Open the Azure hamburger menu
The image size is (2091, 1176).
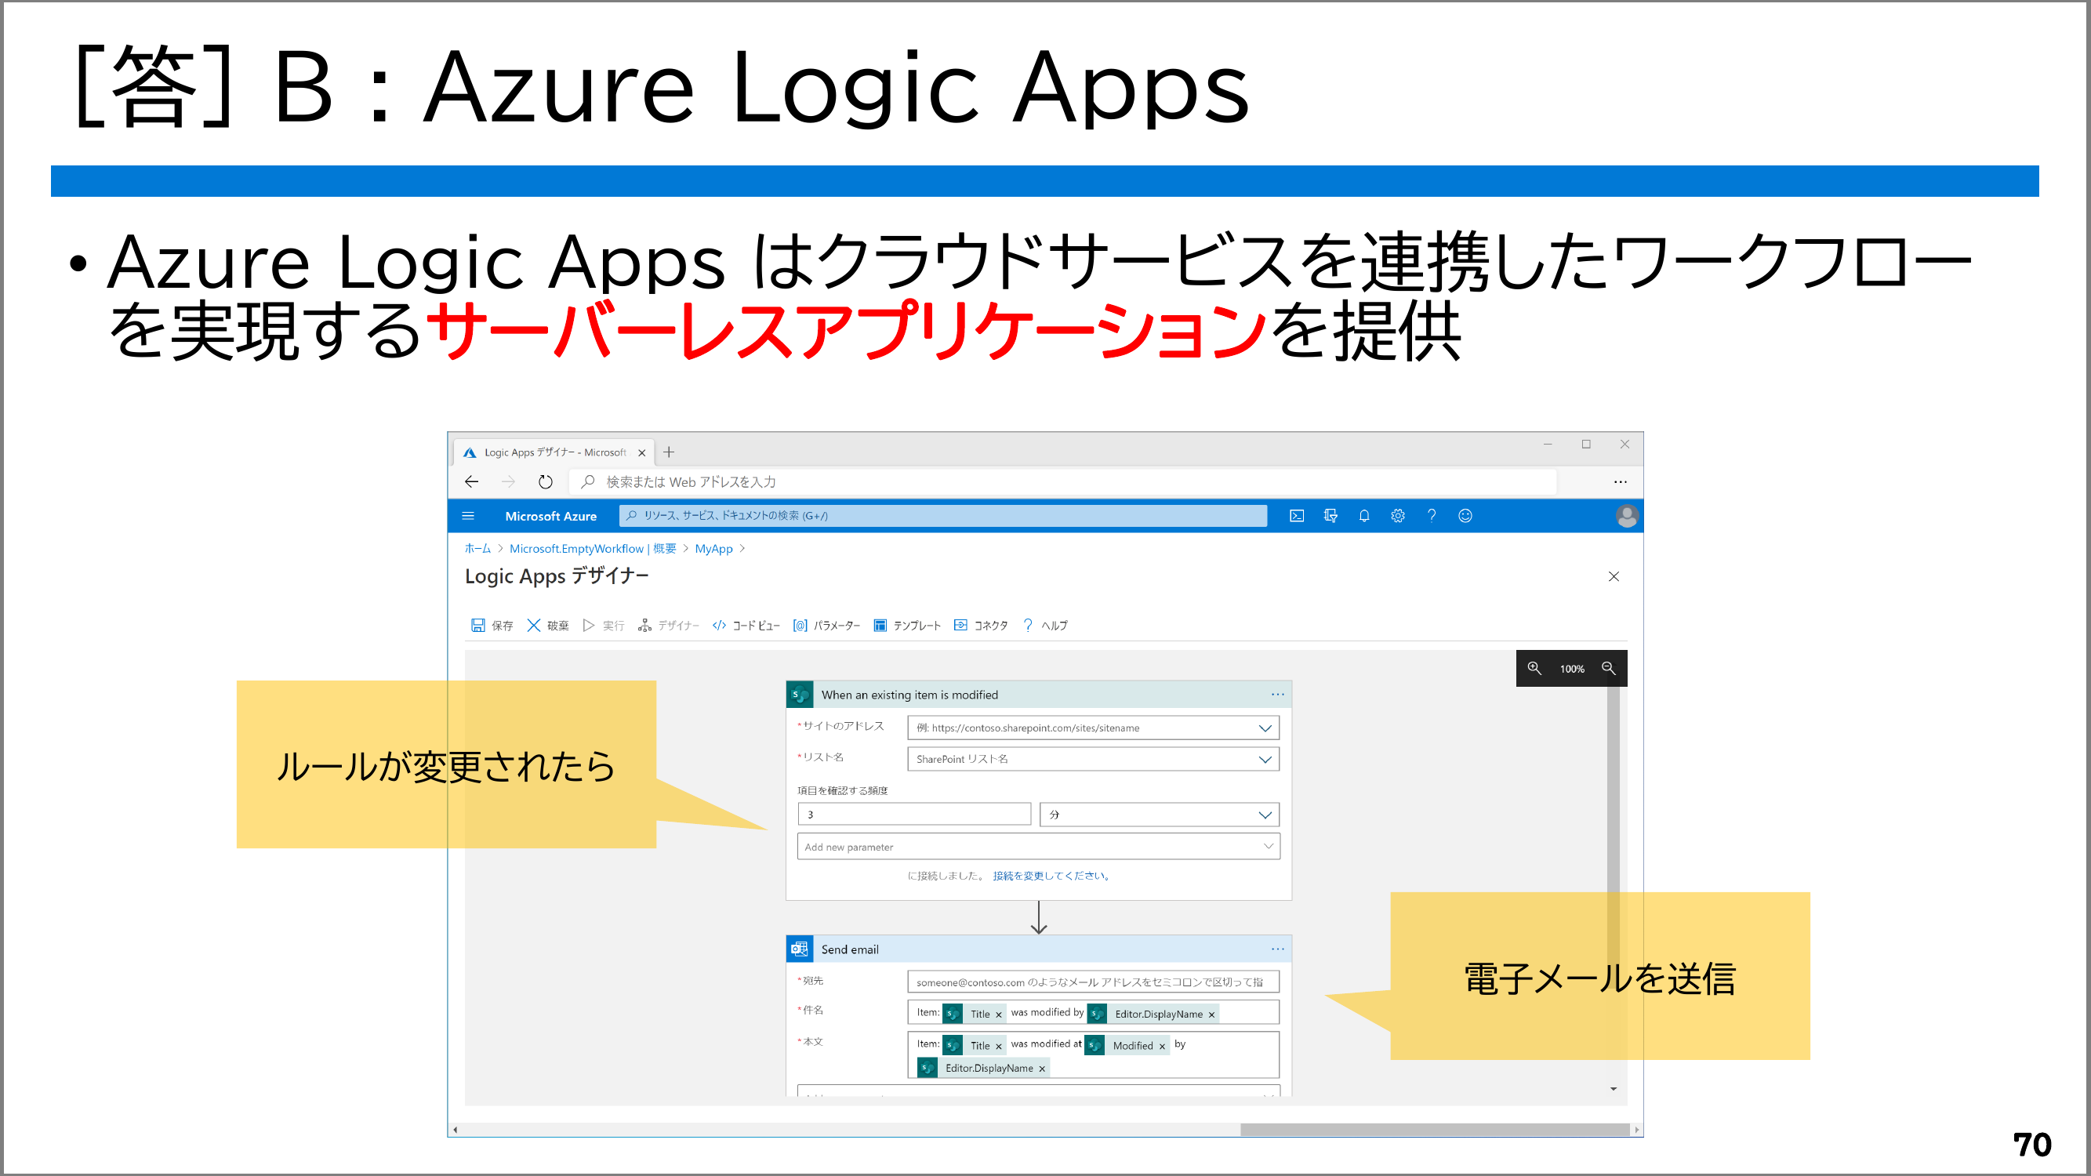tap(467, 515)
